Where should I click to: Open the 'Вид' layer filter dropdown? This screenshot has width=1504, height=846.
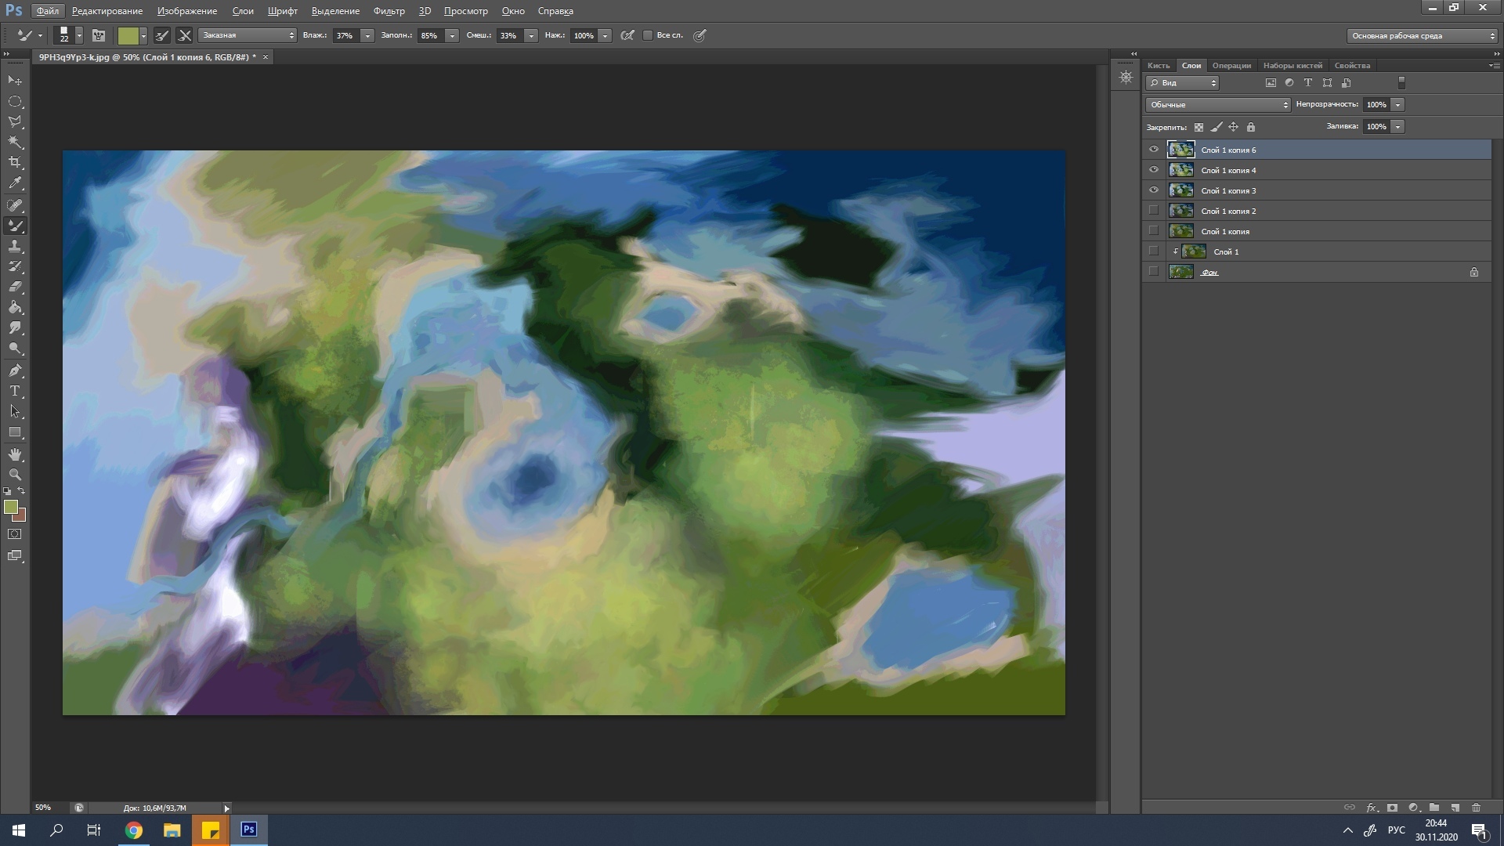point(1182,82)
